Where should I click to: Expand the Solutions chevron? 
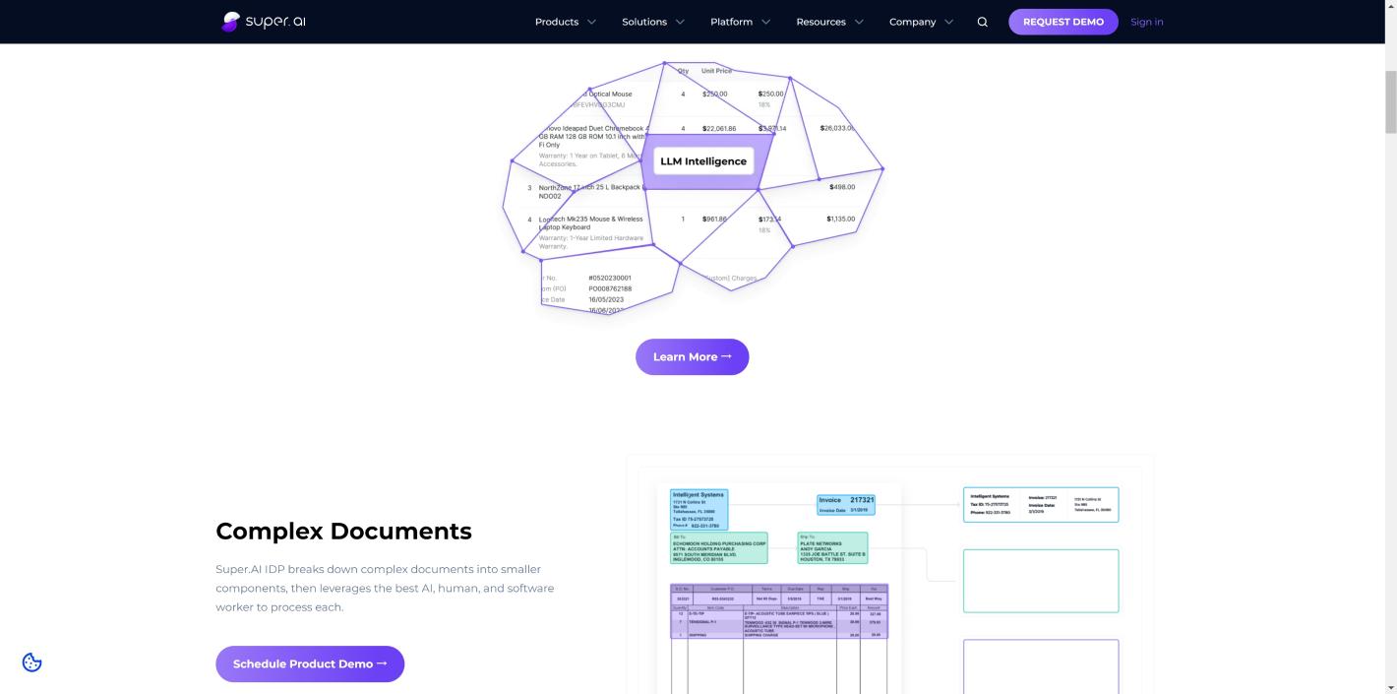[x=680, y=22]
